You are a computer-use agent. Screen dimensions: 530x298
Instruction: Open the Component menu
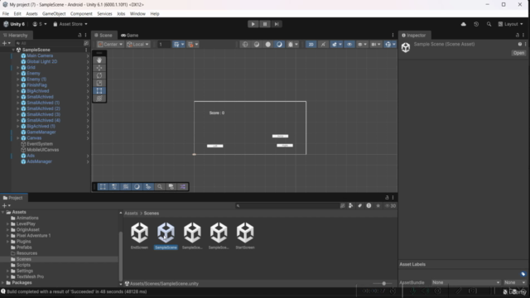click(81, 14)
